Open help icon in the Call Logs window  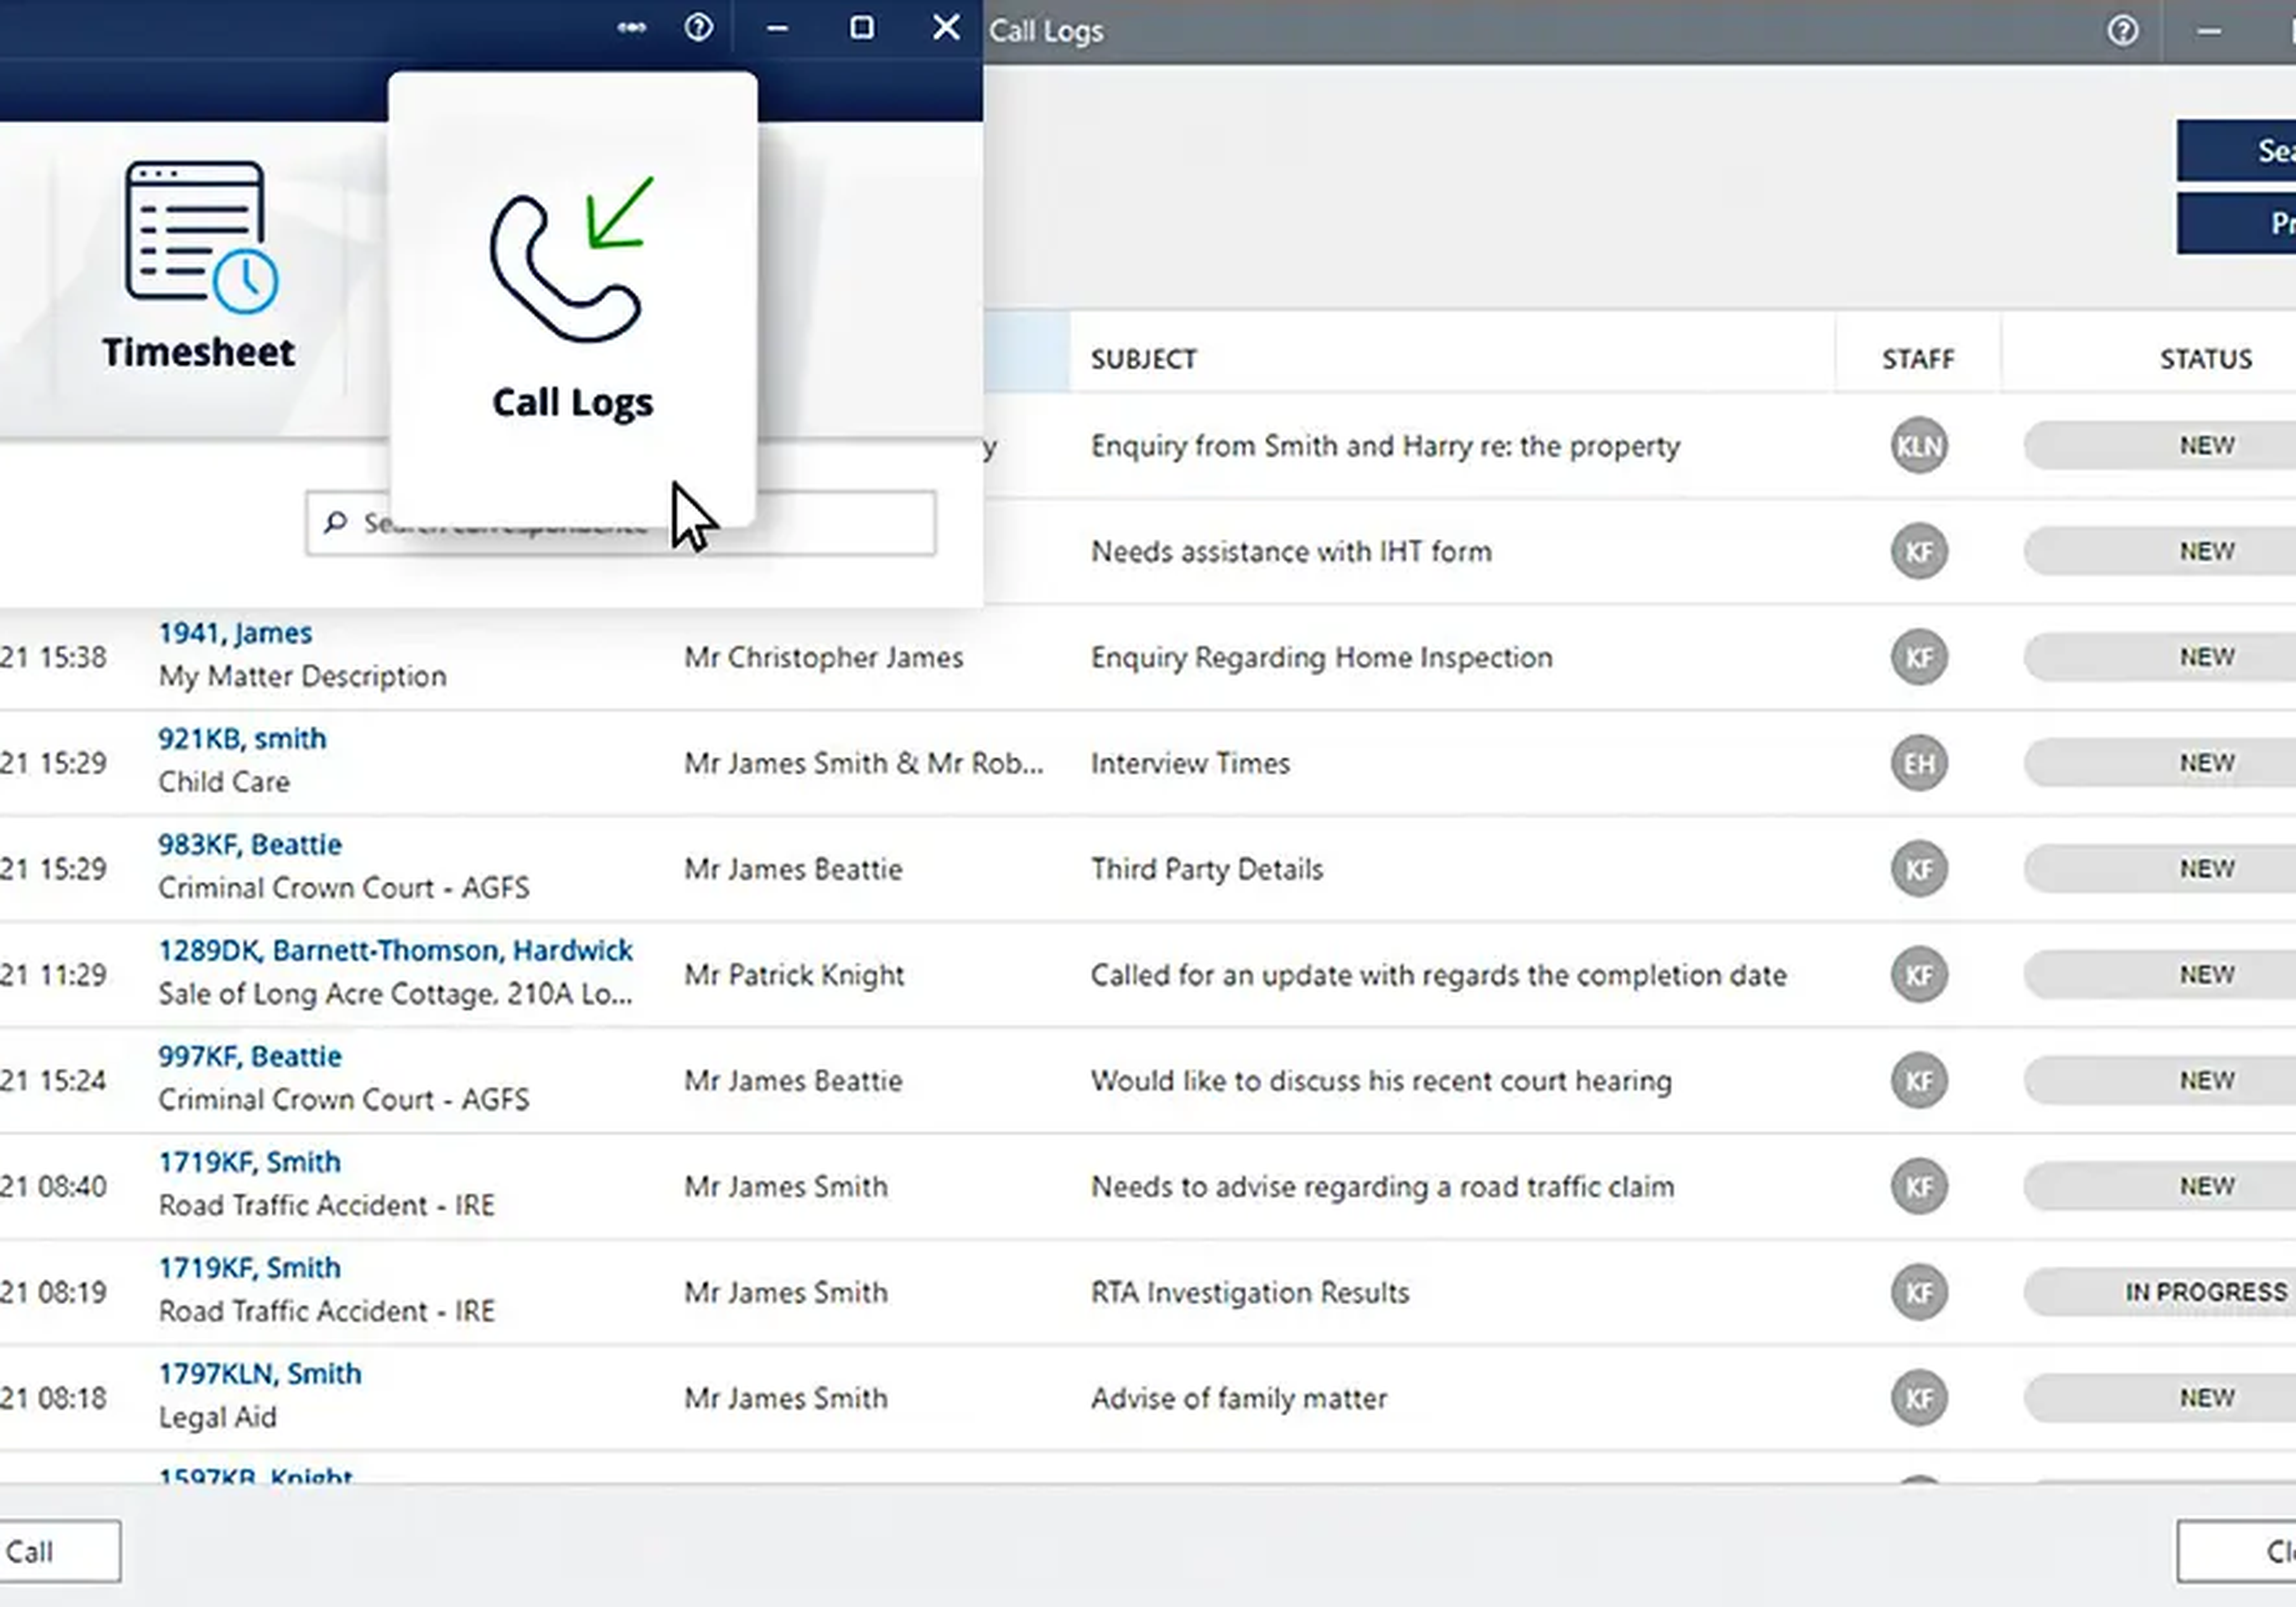[x=2122, y=31]
